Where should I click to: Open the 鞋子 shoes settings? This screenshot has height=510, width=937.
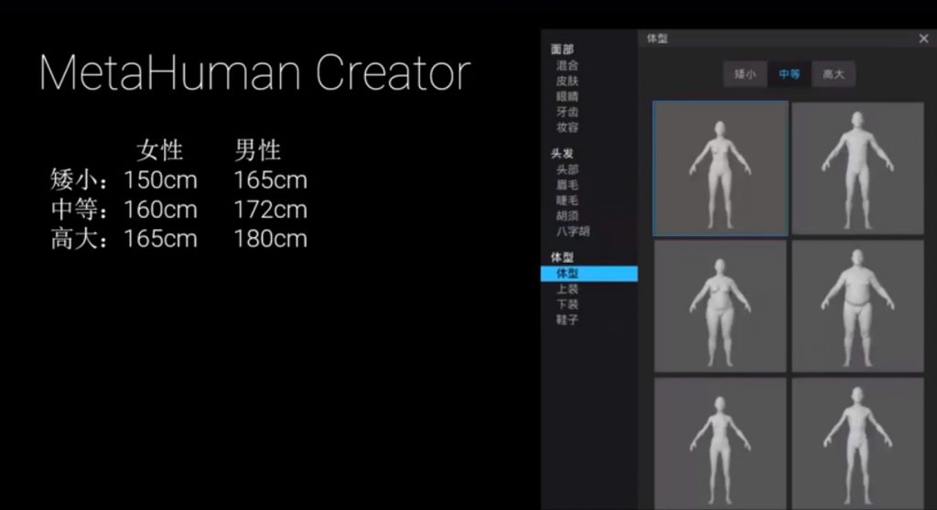(x=567, y=320)
